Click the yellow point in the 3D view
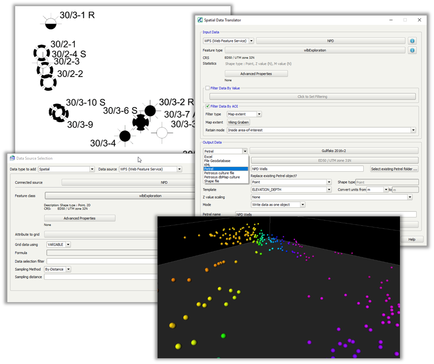Viewport: 434px width, 364px height. pyautogui.click(x=178, y=346)
